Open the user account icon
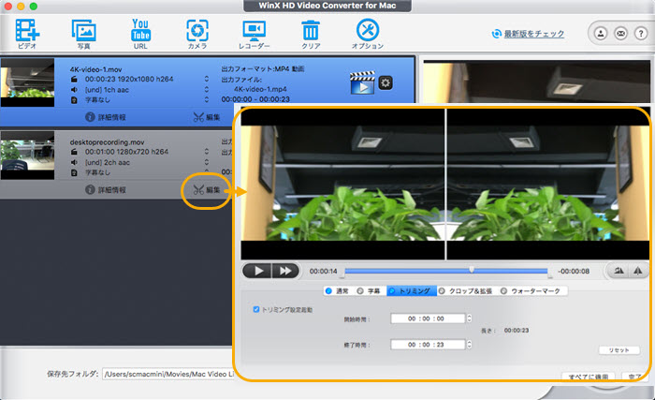 601,33
